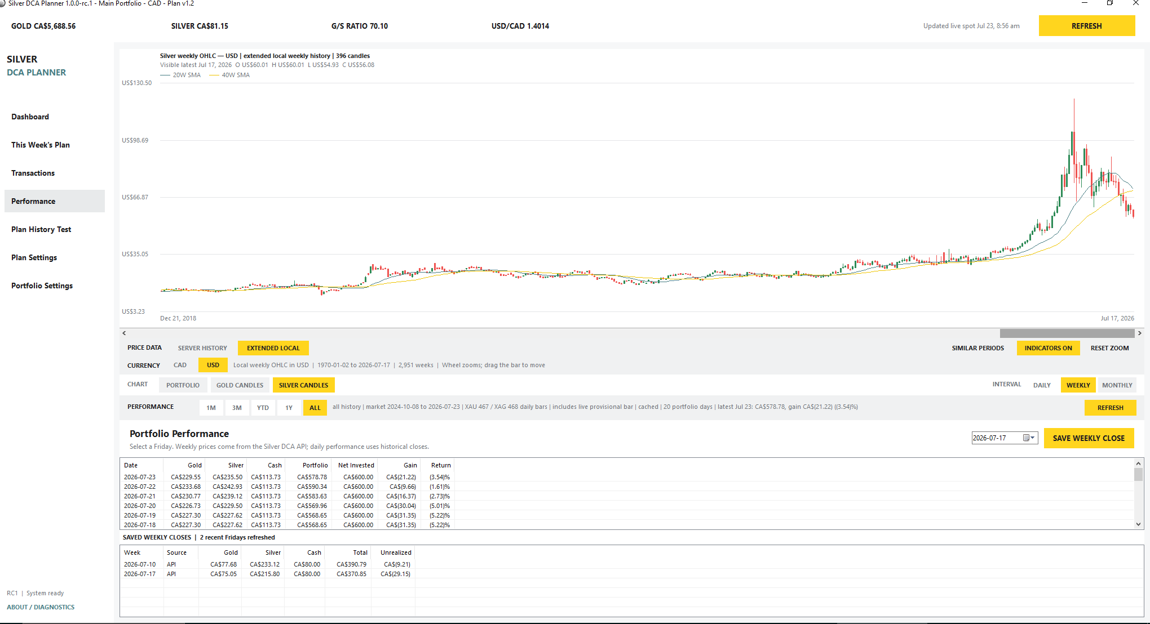Screen dimensions: 1150x624
Task: Toggle Indicators On button
Action: [1048, 348]
